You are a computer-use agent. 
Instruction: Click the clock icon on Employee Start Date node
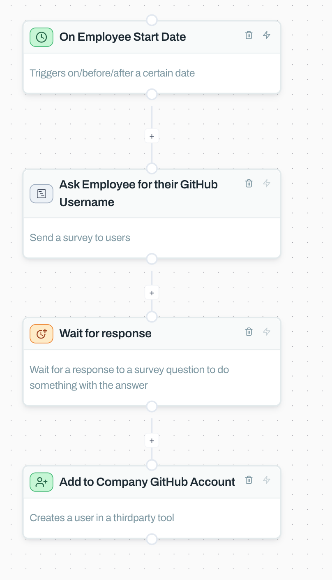click(41, 37)
